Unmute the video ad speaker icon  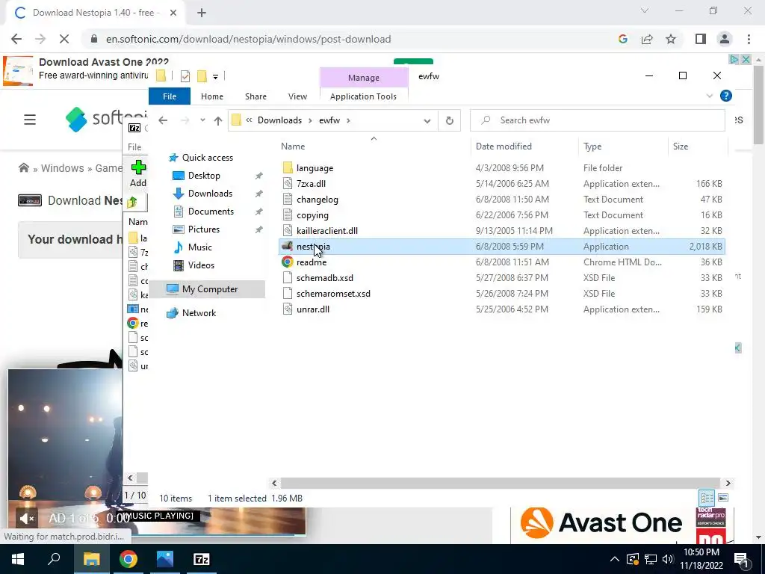click(26, 518)
